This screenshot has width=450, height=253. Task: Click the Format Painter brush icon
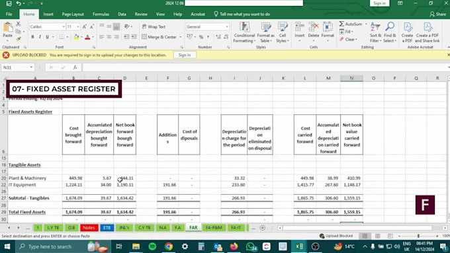point(19,38)
